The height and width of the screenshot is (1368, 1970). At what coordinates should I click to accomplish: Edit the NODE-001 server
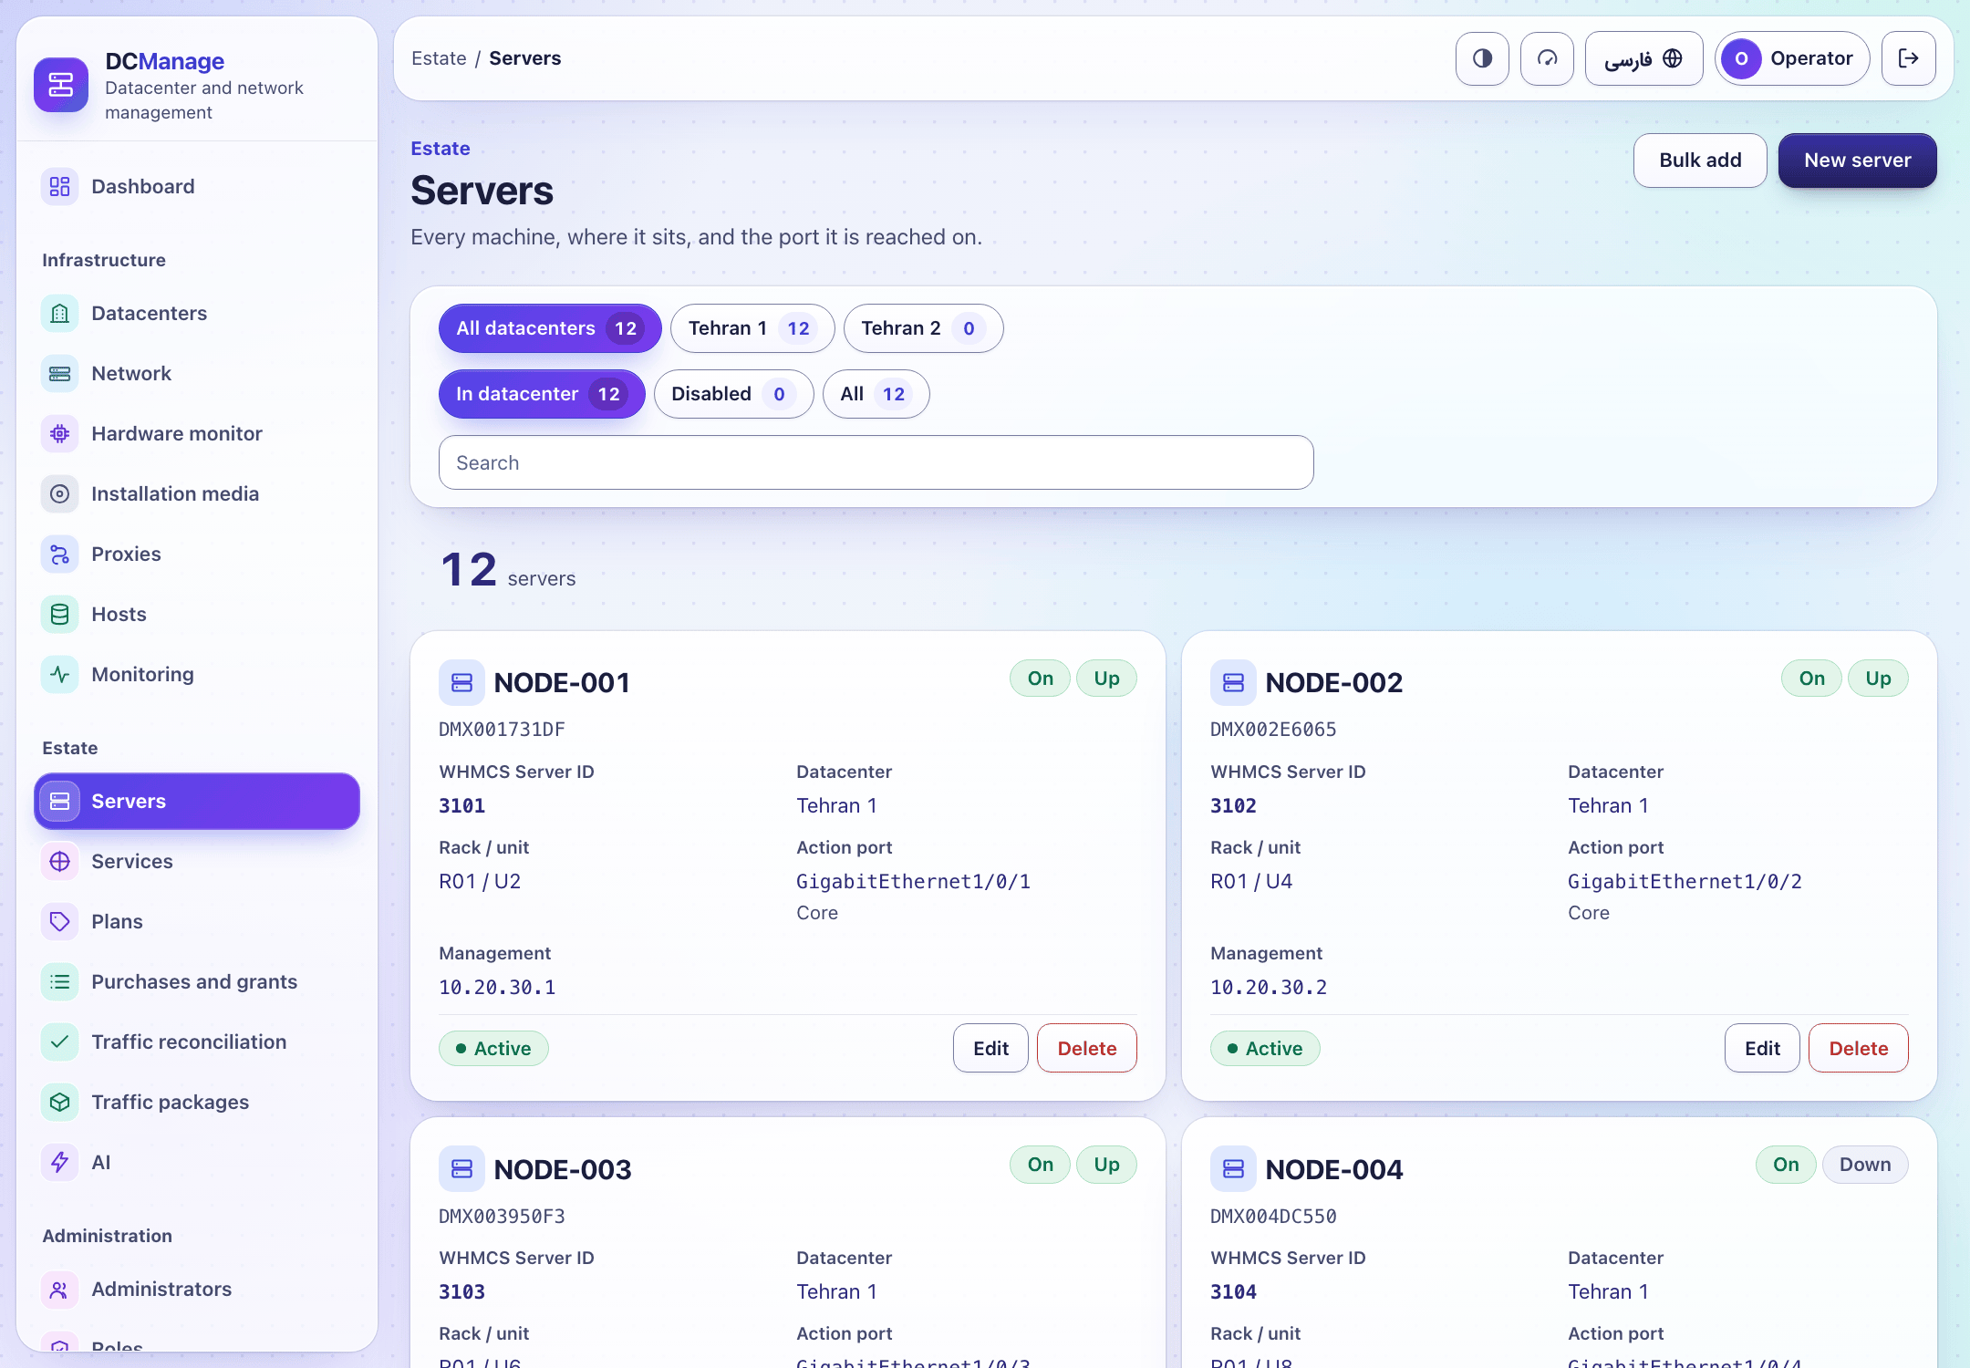coord(990,1049)
